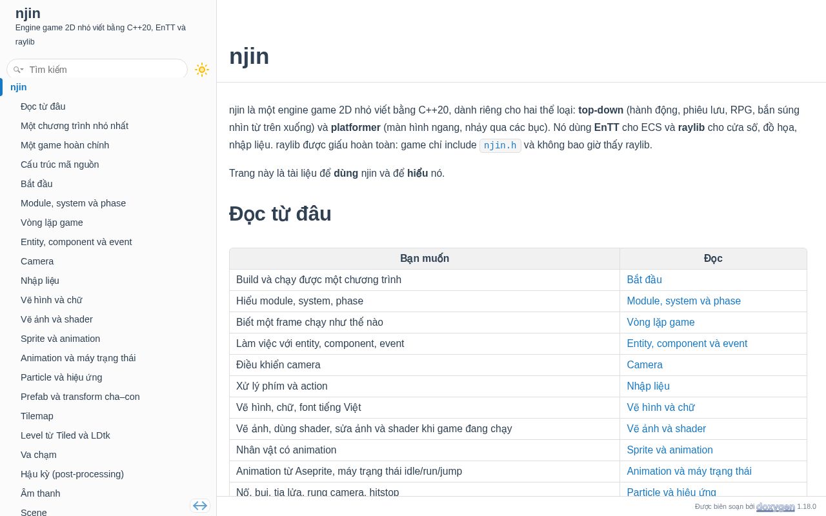Open Hậu kỳ (post-processing) sidebar item
Viewport: 826px width, 516px height.
tap(72, 474)
